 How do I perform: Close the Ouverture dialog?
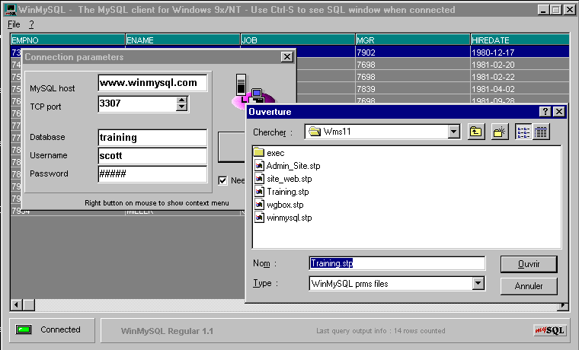(x=559, y=112)
